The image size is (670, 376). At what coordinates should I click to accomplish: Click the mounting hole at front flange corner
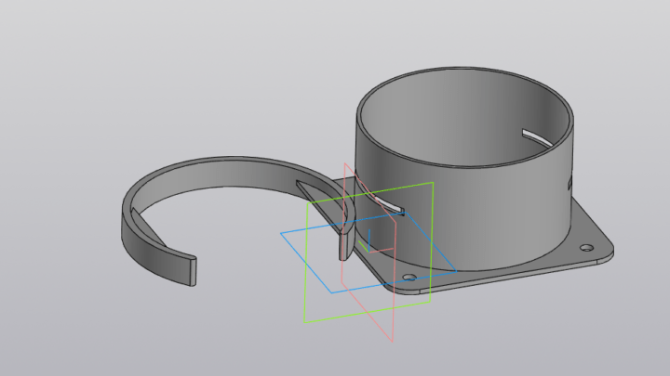coord(409,277)
